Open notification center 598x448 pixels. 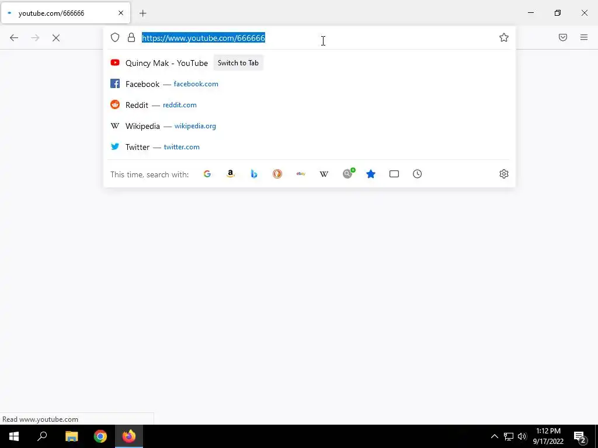click(580, 436)
